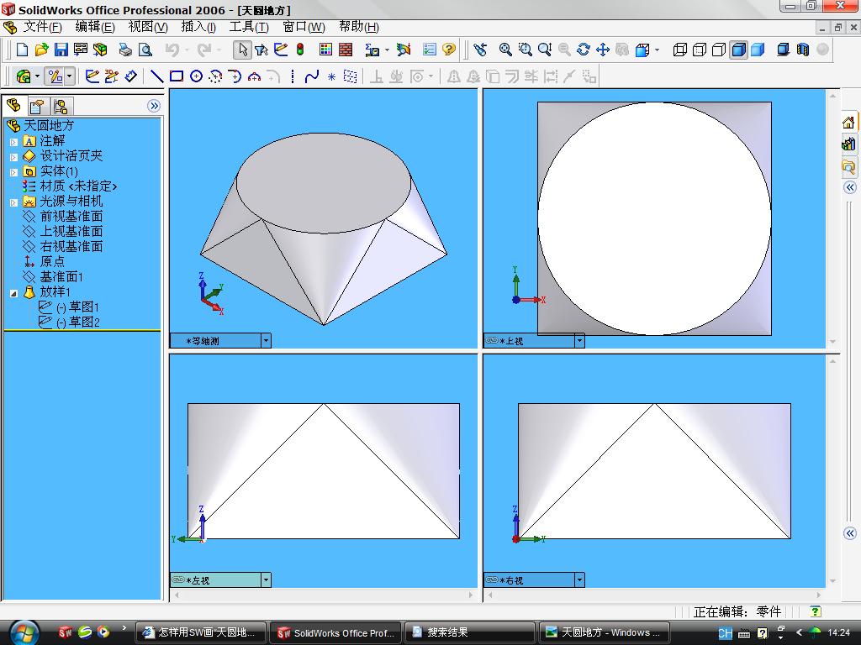Toggle Wireframe display mode

(680, 50)
